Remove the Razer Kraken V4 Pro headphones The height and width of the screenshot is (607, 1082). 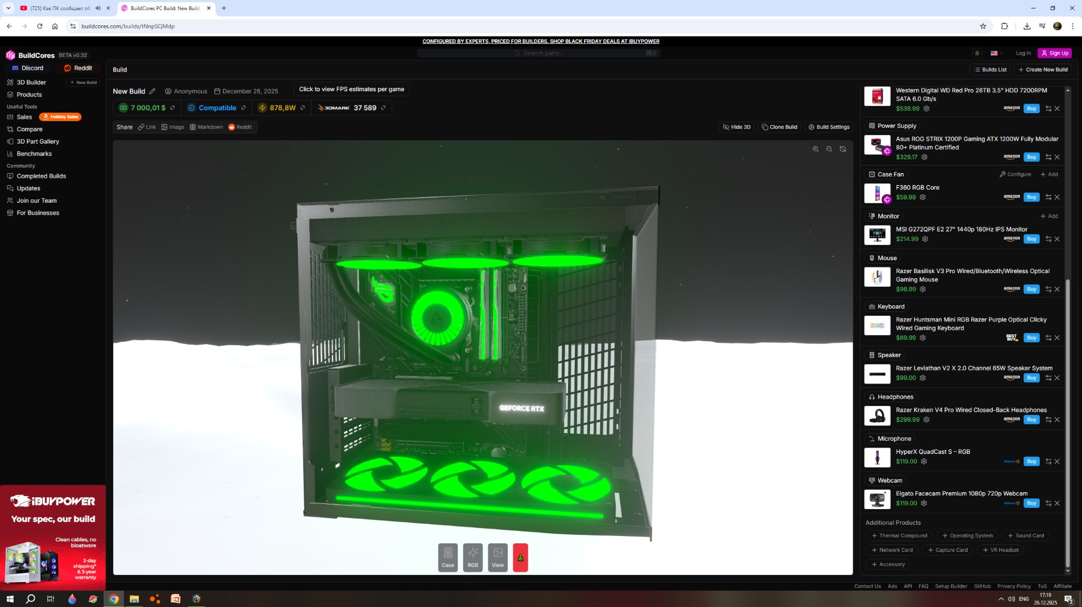click(x=1057, y=419)
